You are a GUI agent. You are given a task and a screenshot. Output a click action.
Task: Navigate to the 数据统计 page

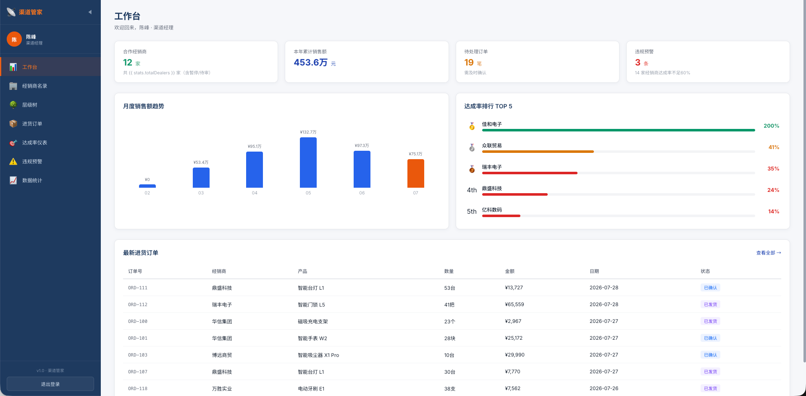coord(50,181)
